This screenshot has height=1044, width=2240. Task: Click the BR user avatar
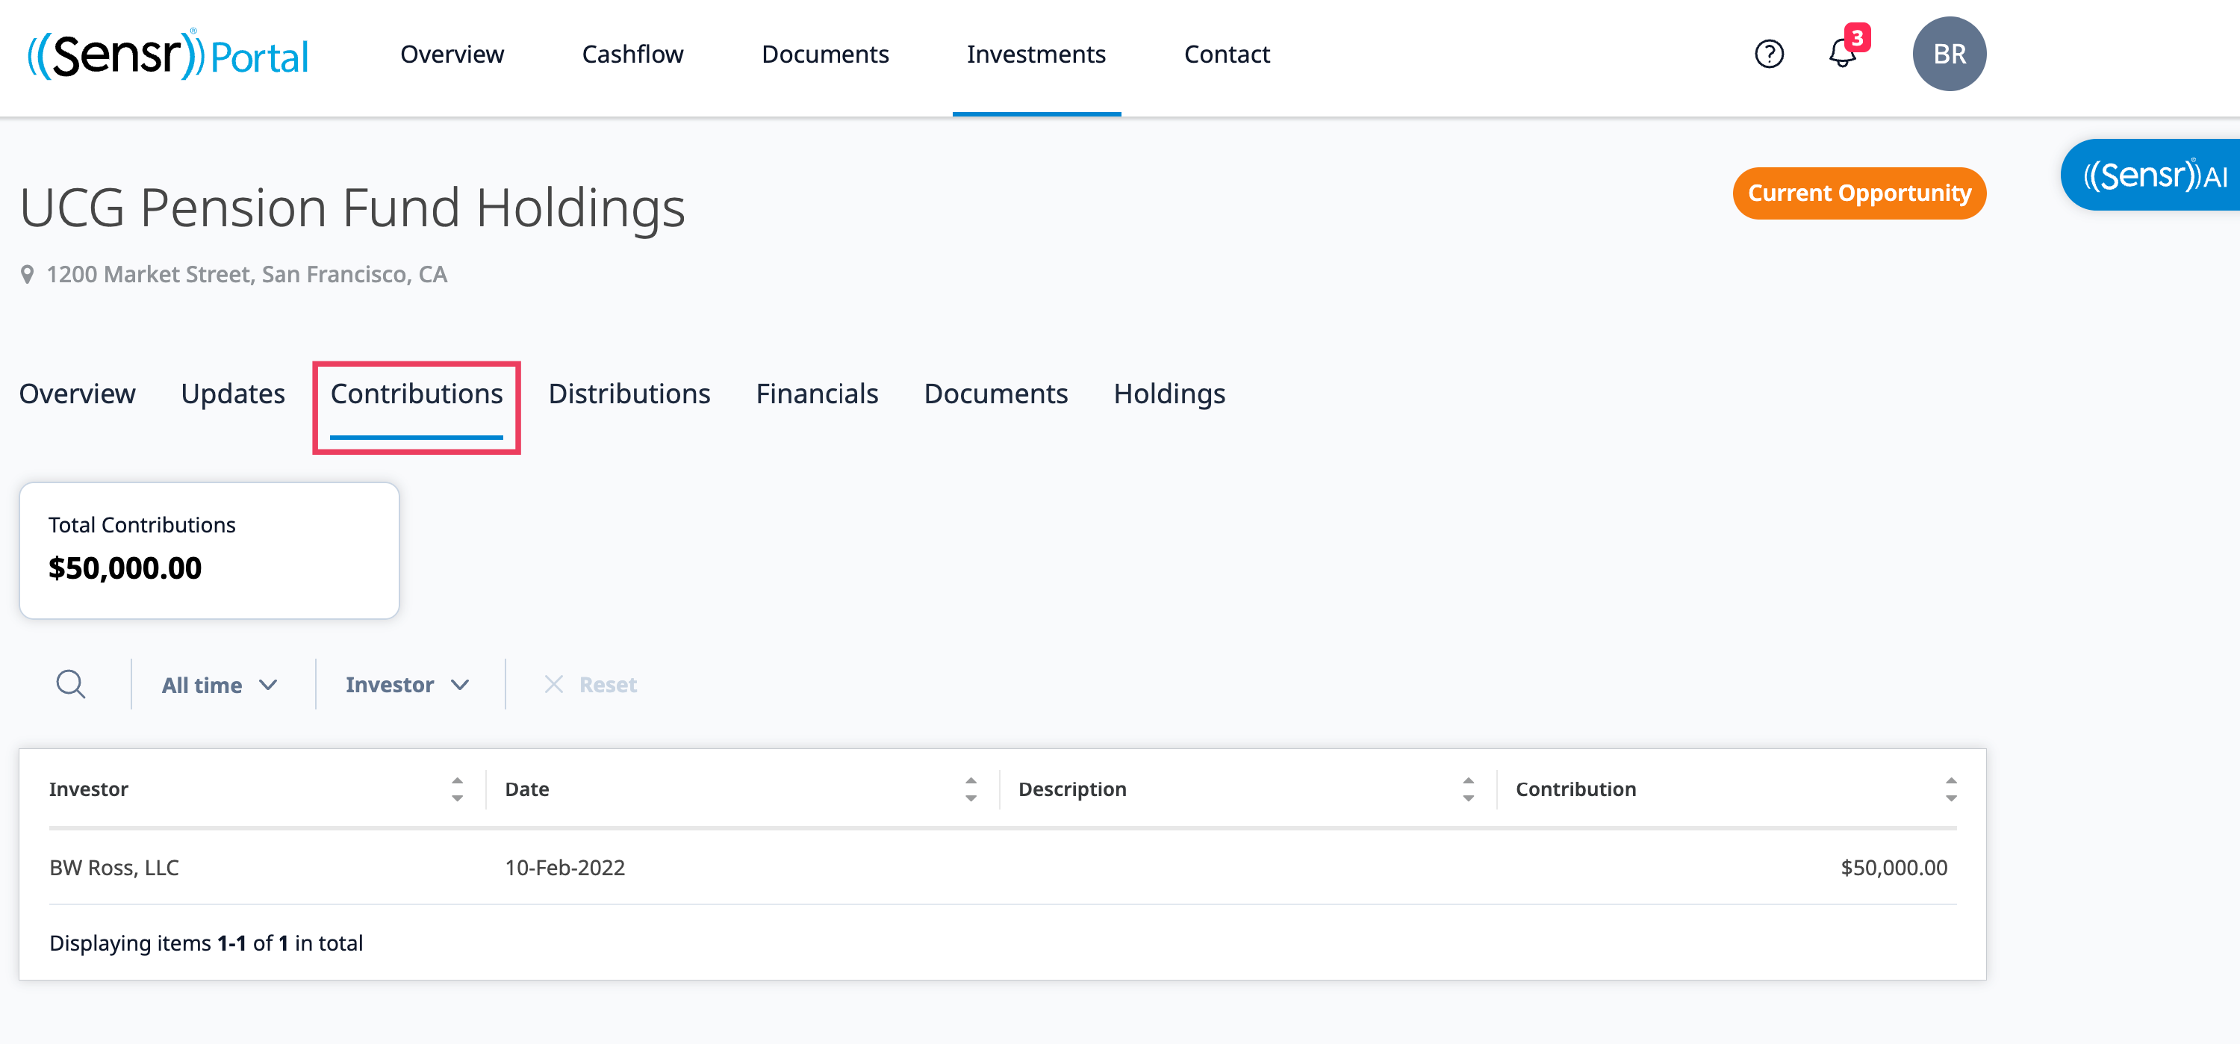tap(1949, 54)
